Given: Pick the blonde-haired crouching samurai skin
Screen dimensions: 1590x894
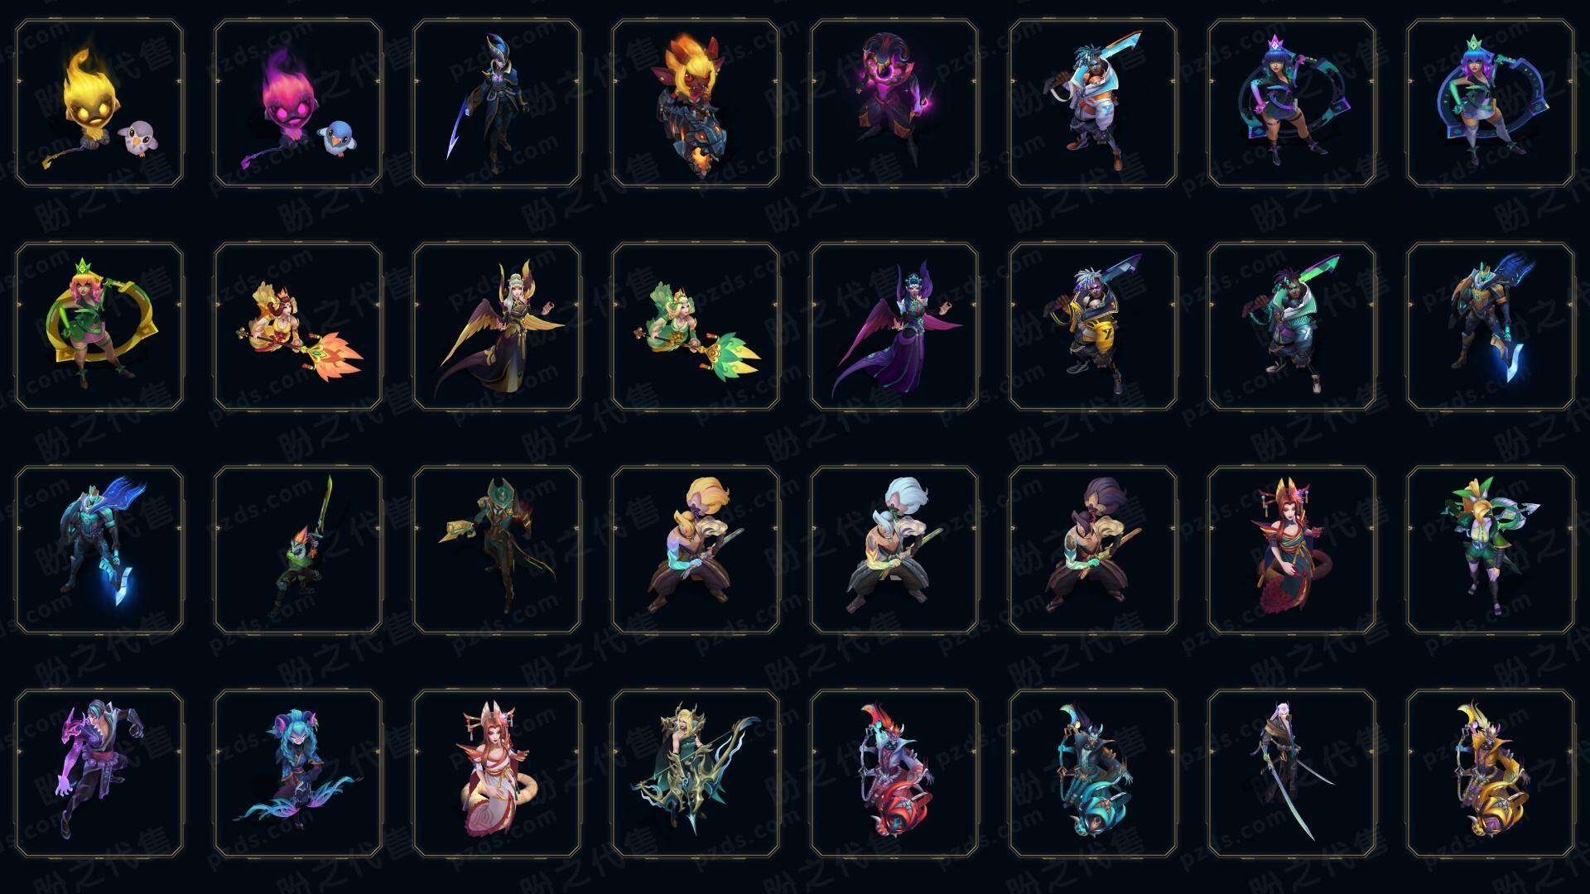Looking at the screenshot, I should (696, 550).
